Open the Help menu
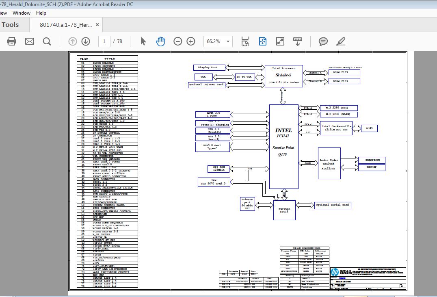This screenshot has width=437, height=297. (41, 13)
